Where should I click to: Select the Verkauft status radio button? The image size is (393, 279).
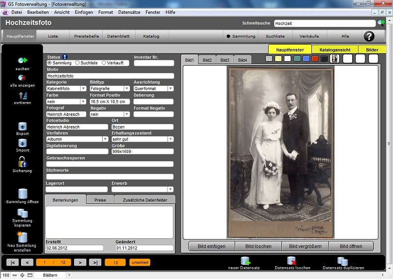click(x=104, y=63)
